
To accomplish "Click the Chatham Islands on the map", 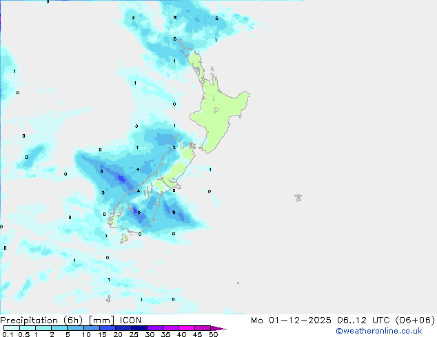I will [298, 197].
